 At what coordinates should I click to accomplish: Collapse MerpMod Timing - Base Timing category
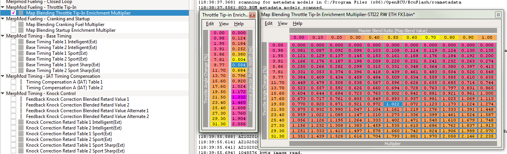(3, 36)
